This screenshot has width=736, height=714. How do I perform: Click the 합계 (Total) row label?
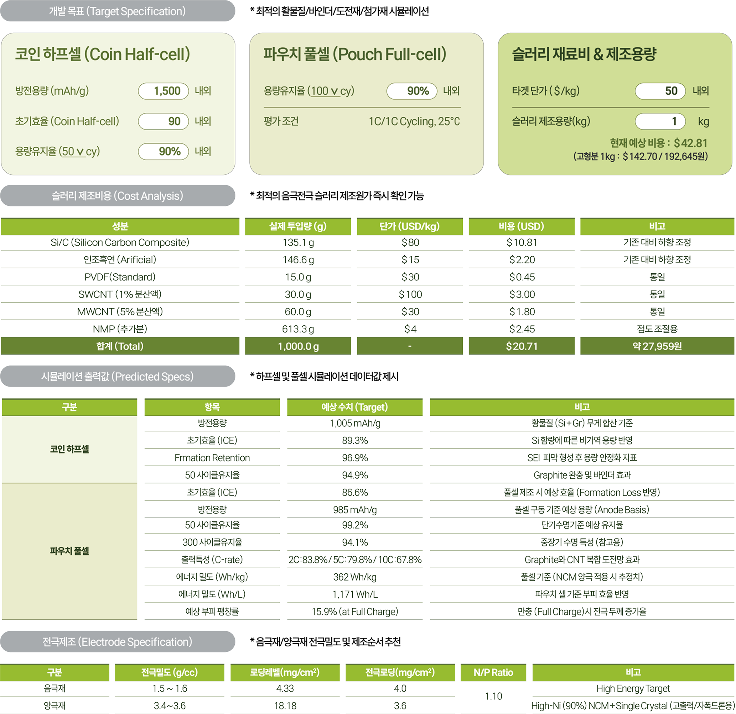[x=120, y=346]
